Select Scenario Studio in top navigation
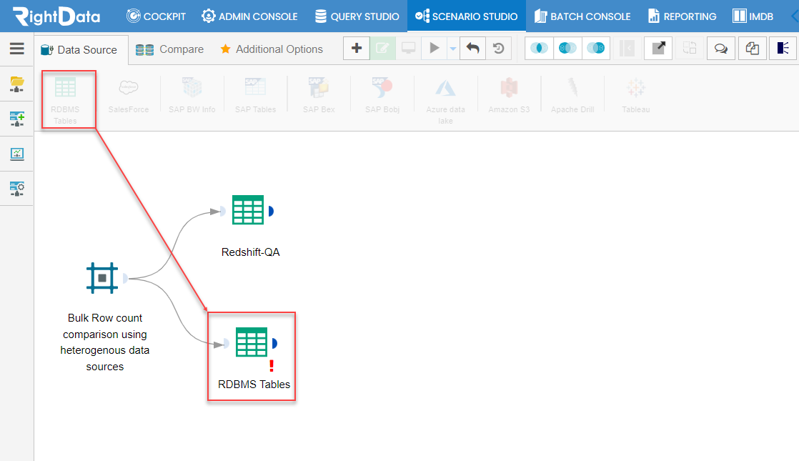Image resolution: width=799 pixels, height=461 pixels. pyautogui.click(x=466, y=16)
